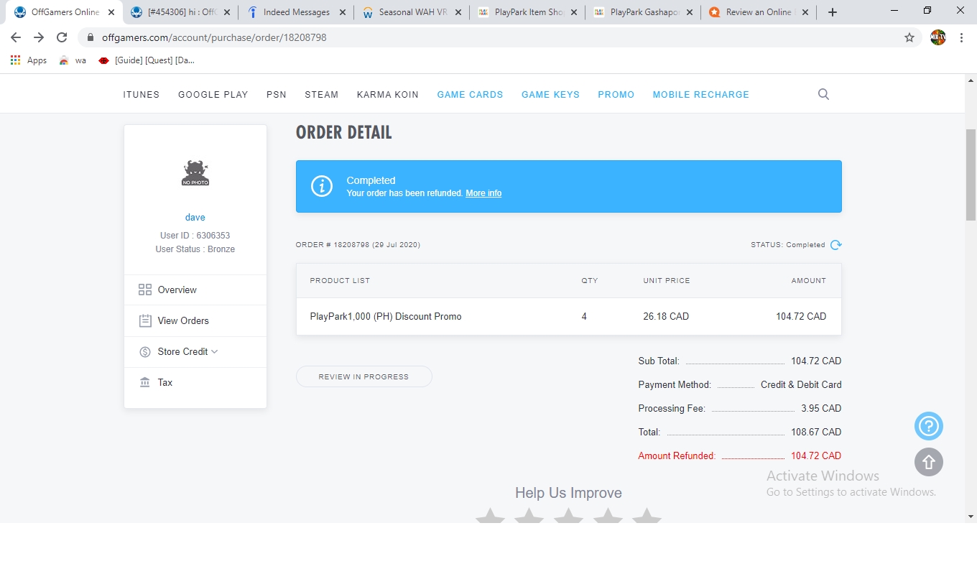Open the Apps launcher on the bookmarks bar
The height and width of the screenshot is (569, 977).
[15, 60]
